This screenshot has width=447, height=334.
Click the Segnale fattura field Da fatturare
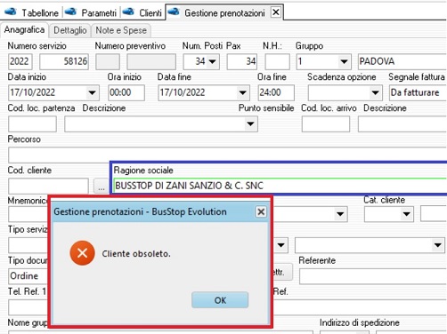(x=418, y=92)
